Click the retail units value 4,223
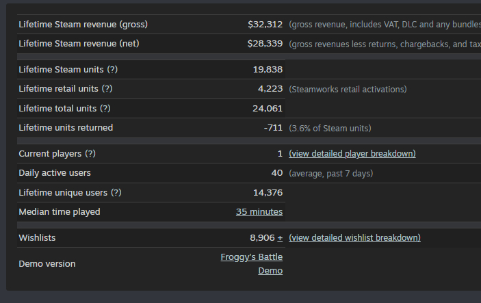Image resolution: width=481 pixels, height=303 pixels. coord(270,89)
